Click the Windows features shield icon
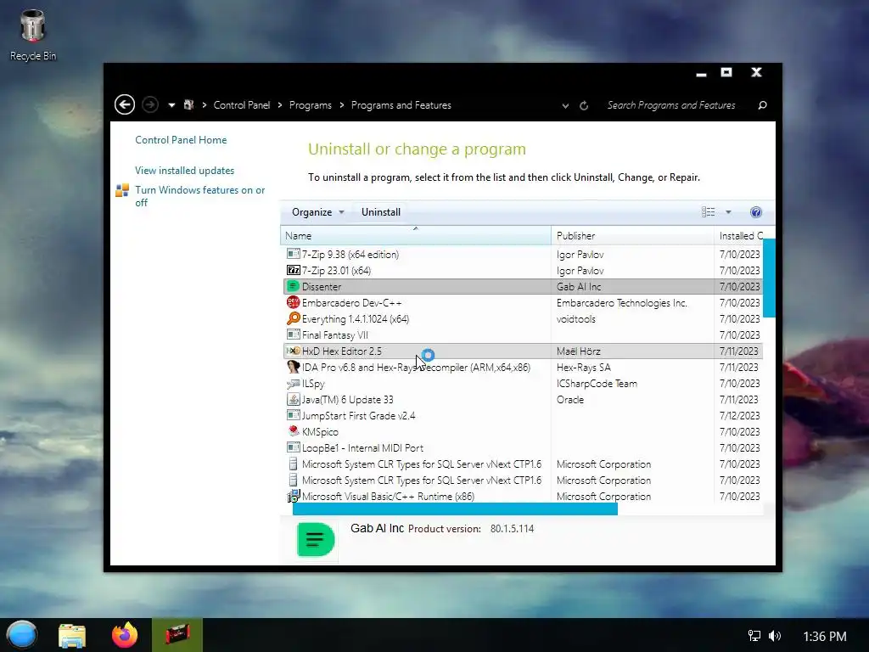 click(x=122, y=191)
